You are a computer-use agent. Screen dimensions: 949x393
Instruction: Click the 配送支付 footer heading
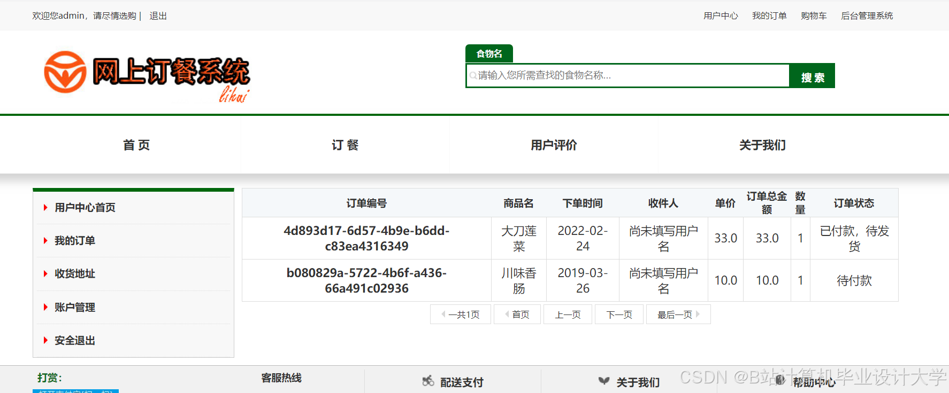[462, 382]
